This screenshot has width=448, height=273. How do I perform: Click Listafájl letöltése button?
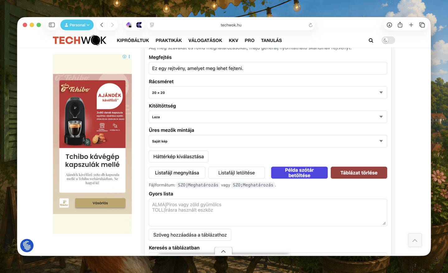point(236,173)
